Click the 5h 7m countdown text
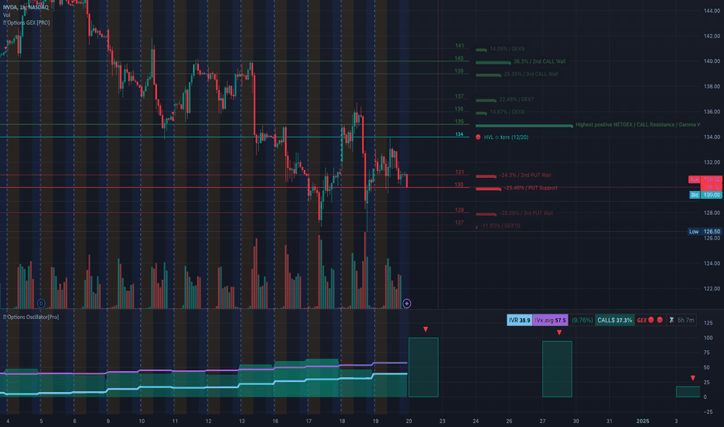Screen dimensions: 724x427 [686, 320]
